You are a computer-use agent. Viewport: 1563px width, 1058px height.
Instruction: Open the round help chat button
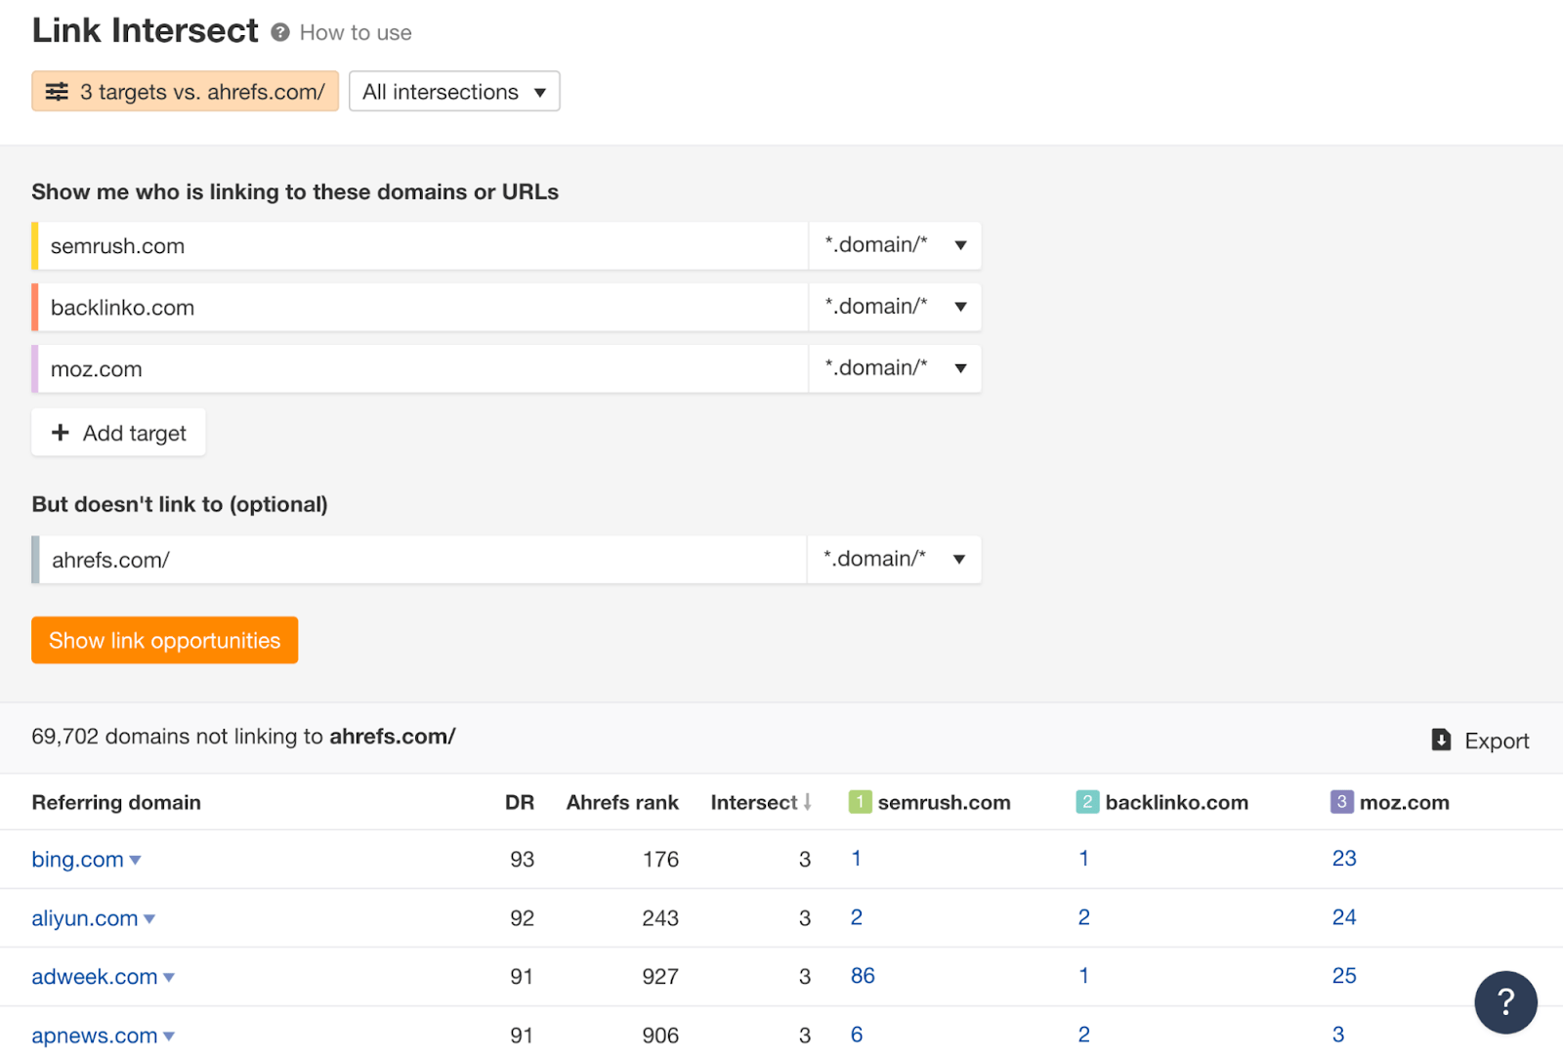pyautogui.click(x=1504, y=1001)
